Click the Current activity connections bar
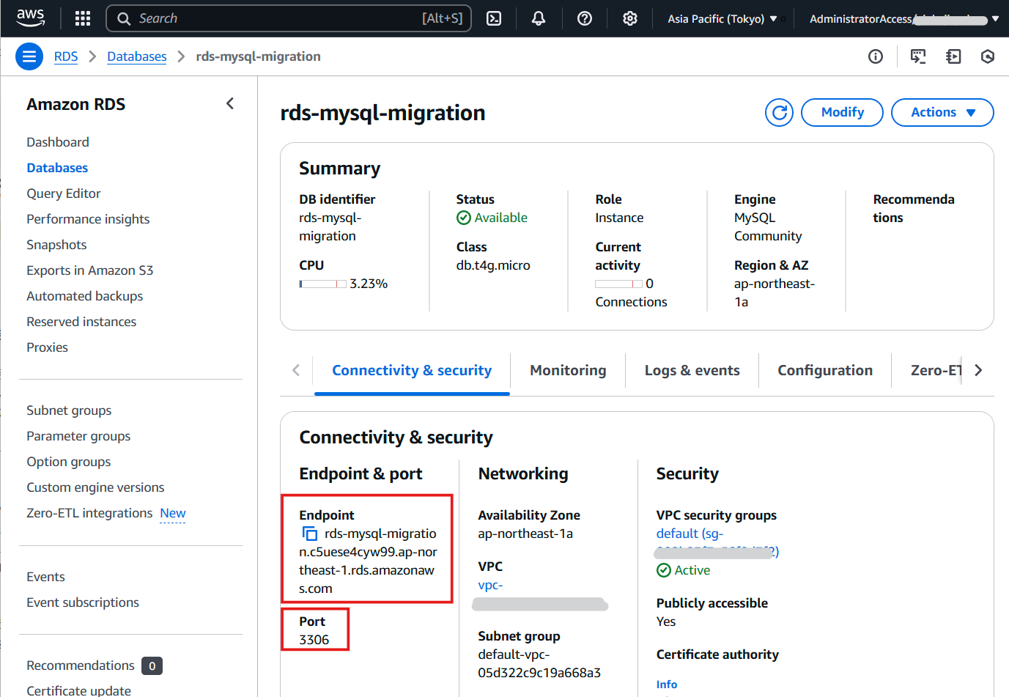The height and width of the screenshot is (697, 1009). pos(618,284)
